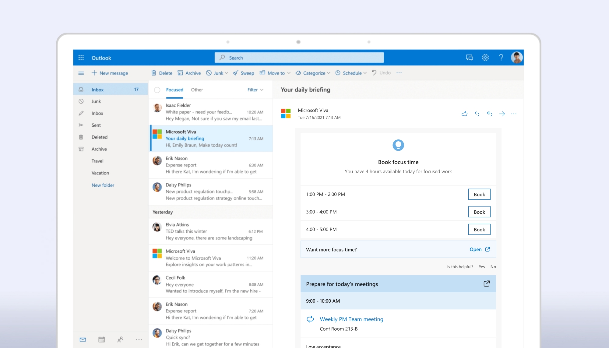Forward the message with right arrow icon
The height and width of the screenshot is (348, 609).
pyautogui.click(x=502, y=114)
